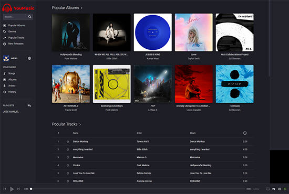Expand the Popular Albums section heading

tap(67, 8)
